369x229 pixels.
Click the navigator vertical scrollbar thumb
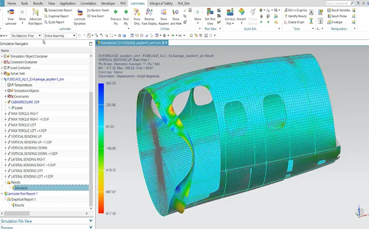[x=91, y=148]
